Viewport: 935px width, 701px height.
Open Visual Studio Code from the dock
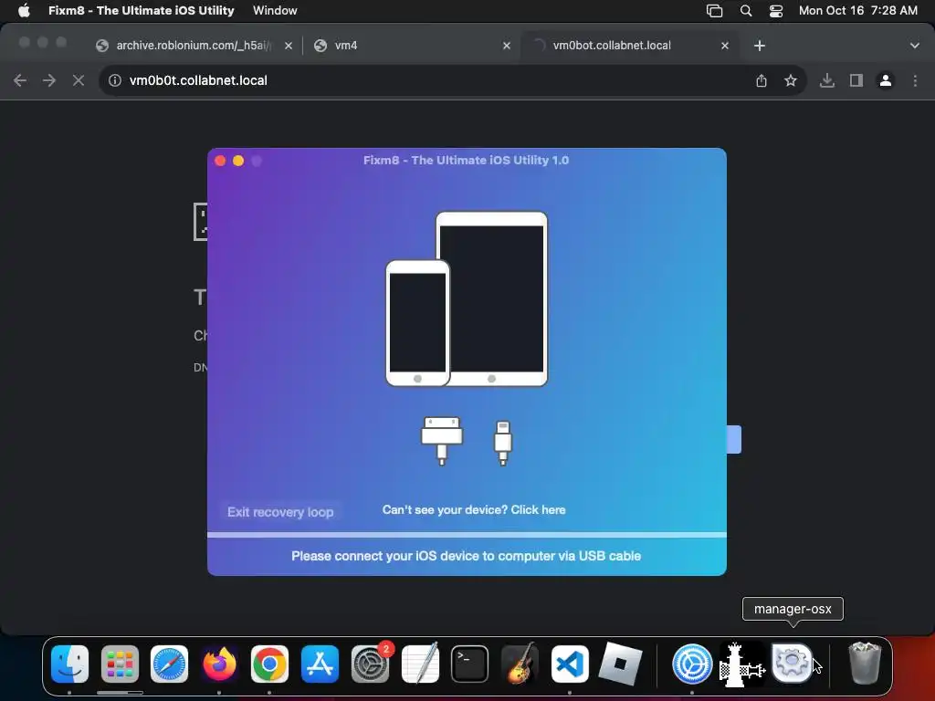[x=570, y=664]
